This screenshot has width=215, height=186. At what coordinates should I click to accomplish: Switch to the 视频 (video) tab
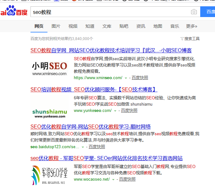pos(73,26)
